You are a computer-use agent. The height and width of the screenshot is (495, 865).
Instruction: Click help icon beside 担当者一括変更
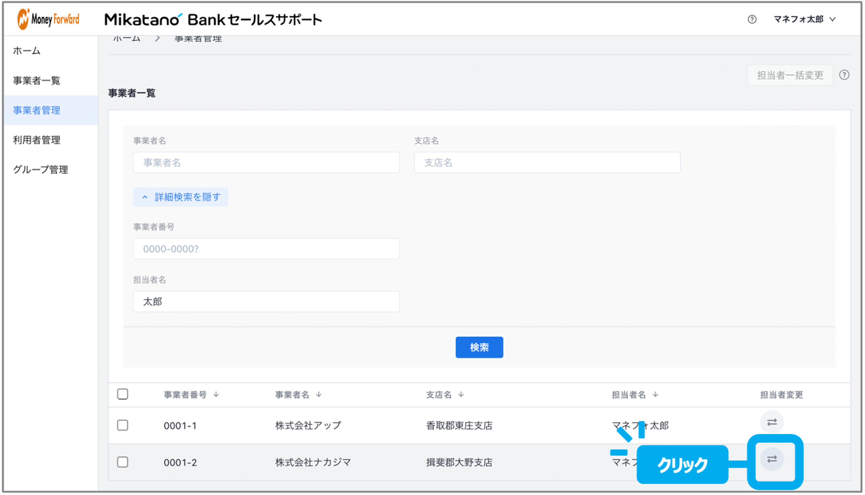click(844, 75)
